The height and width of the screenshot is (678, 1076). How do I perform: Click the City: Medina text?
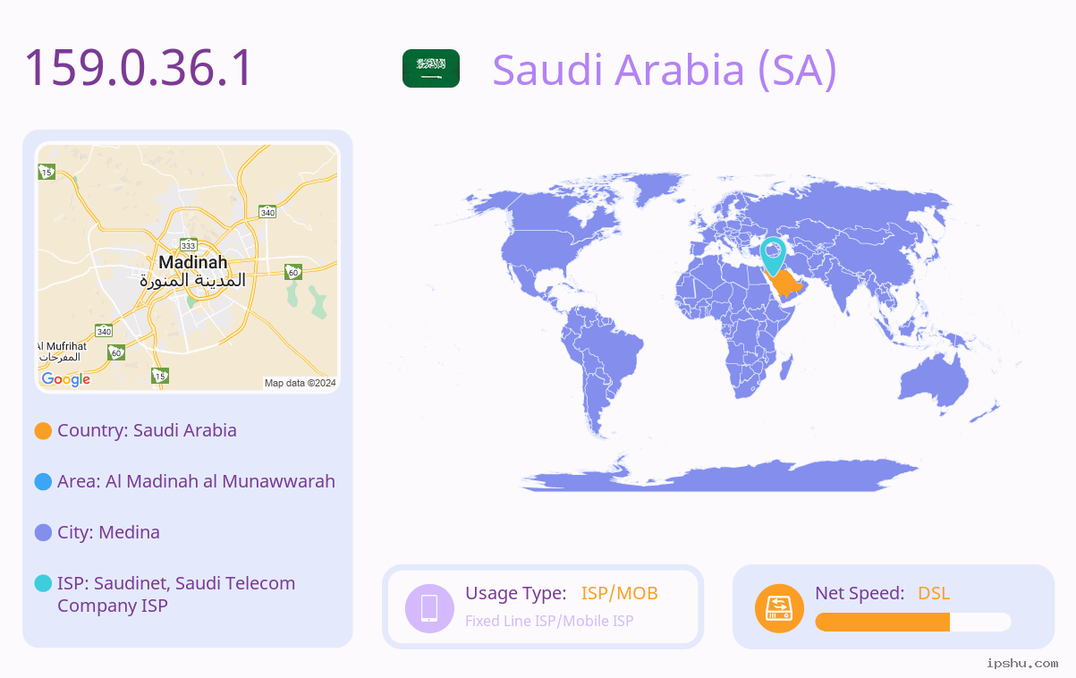click(108, 532)
